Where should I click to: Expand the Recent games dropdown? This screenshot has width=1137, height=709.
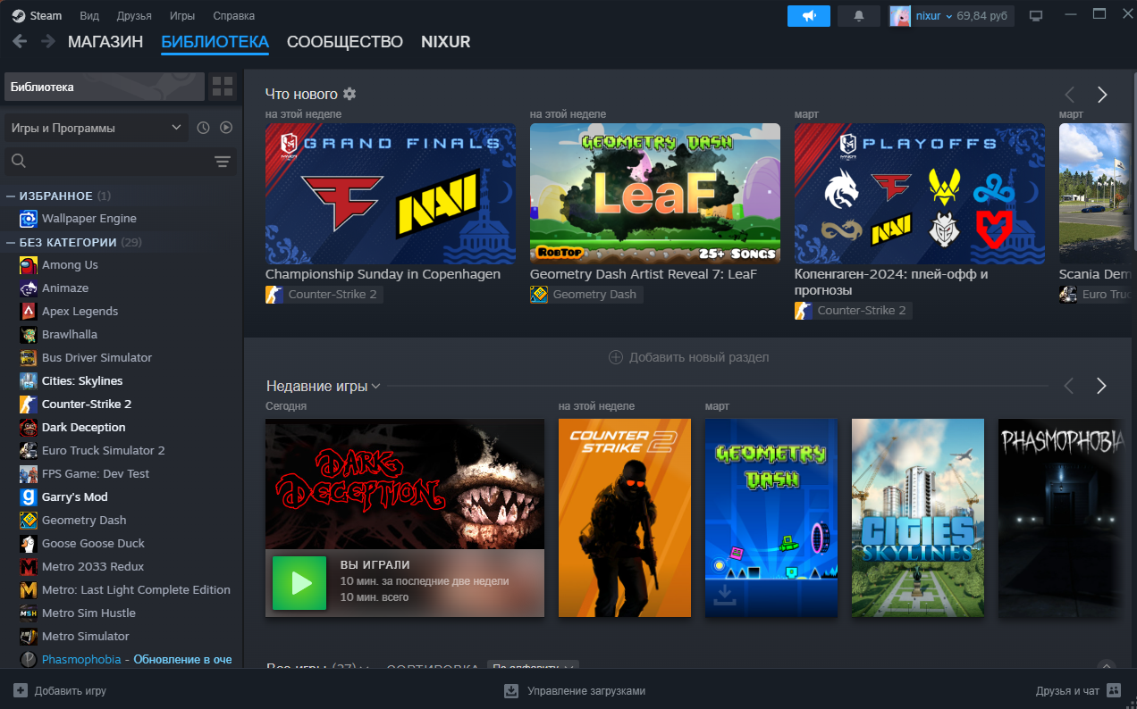375,387
